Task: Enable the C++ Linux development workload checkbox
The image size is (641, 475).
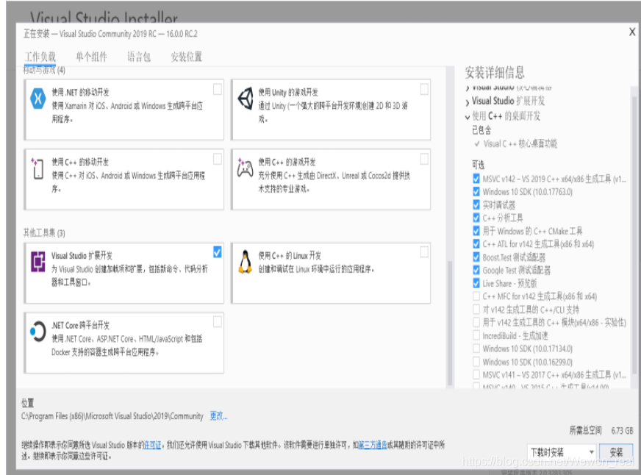Action: point(424,252)
